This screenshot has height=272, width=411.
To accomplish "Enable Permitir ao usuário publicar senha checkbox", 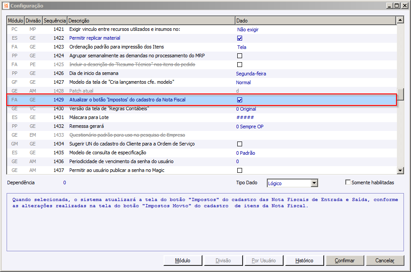I will click(x=239, y=170).
